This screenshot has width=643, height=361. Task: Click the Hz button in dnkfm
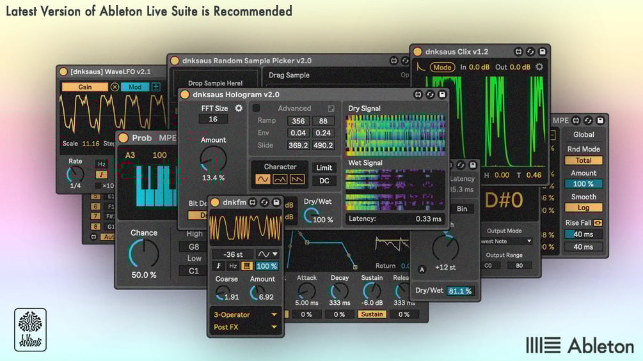coord(232,266)
